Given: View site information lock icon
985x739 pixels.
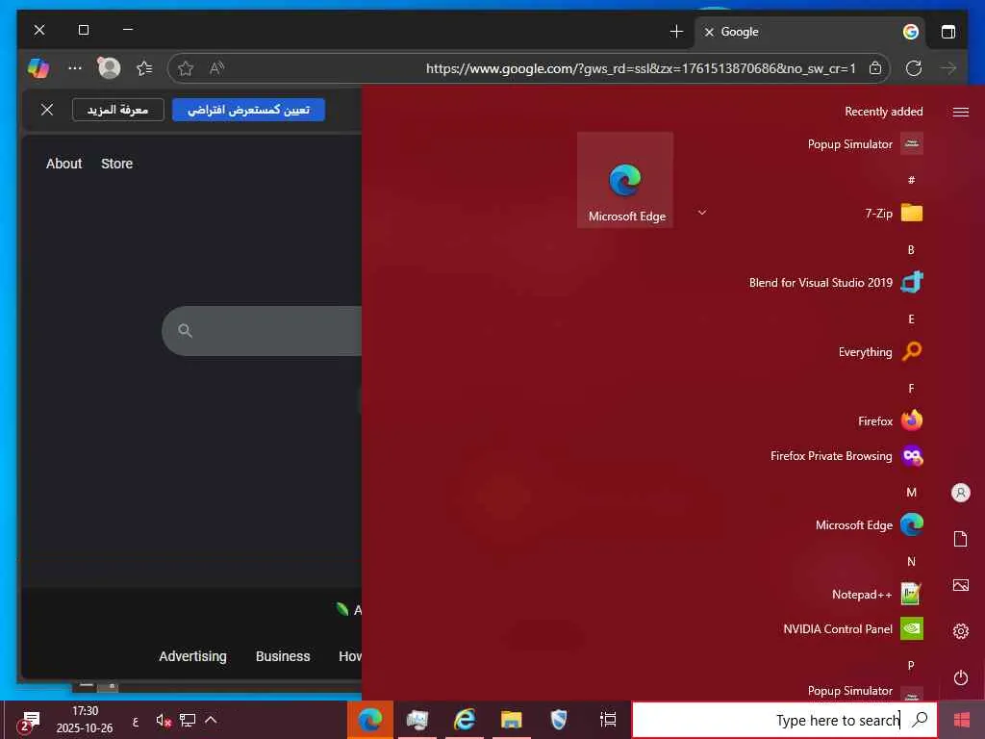Looking at the screenshot, I should (x=875, y=68).
